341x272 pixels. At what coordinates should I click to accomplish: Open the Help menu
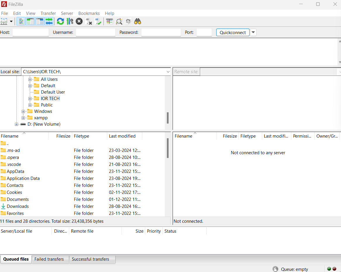coord(110,13)
